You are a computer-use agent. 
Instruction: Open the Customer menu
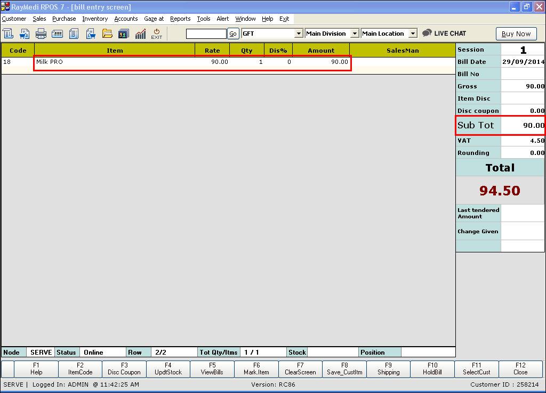click(x=14, y=19)
